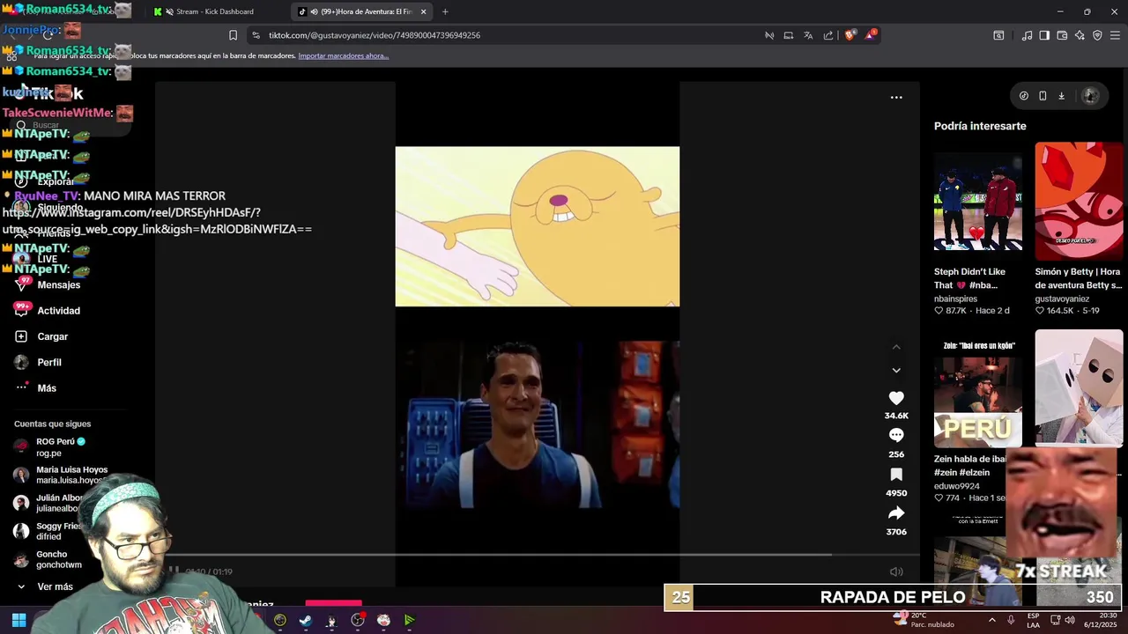Click the download desktop app icon

(1061, 96)
